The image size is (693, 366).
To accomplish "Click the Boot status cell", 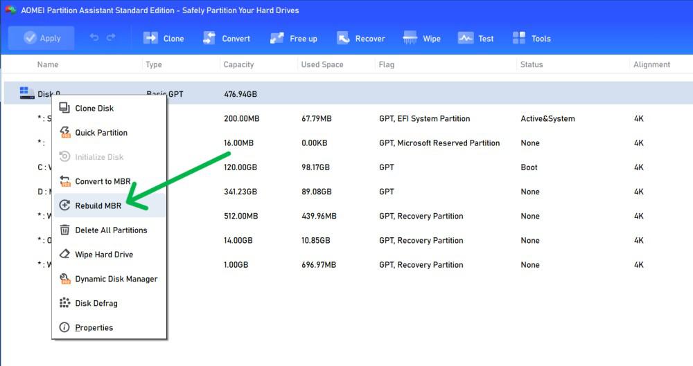I will point(529,167).
